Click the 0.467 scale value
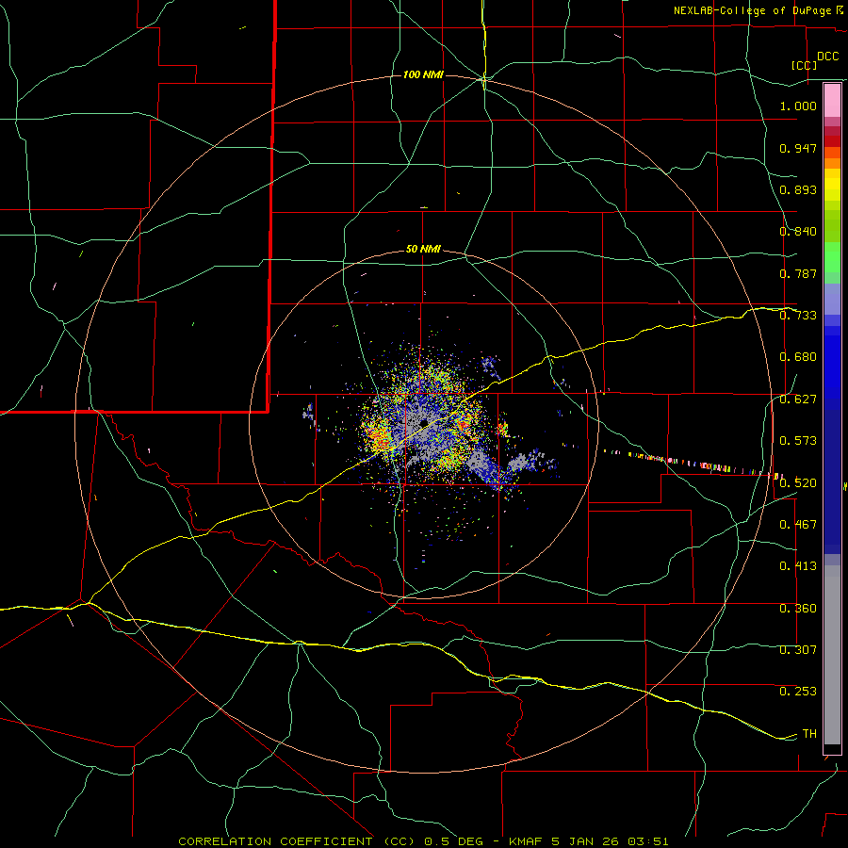This screenshot has width=848, height=848. [x=798, y=525]
